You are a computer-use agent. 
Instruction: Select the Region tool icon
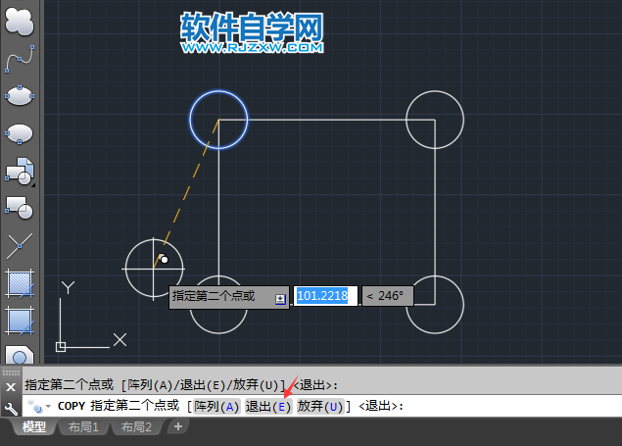(19, 355)
